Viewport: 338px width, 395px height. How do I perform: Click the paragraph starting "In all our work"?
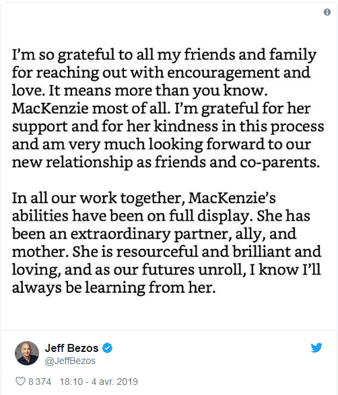[166, 243]
